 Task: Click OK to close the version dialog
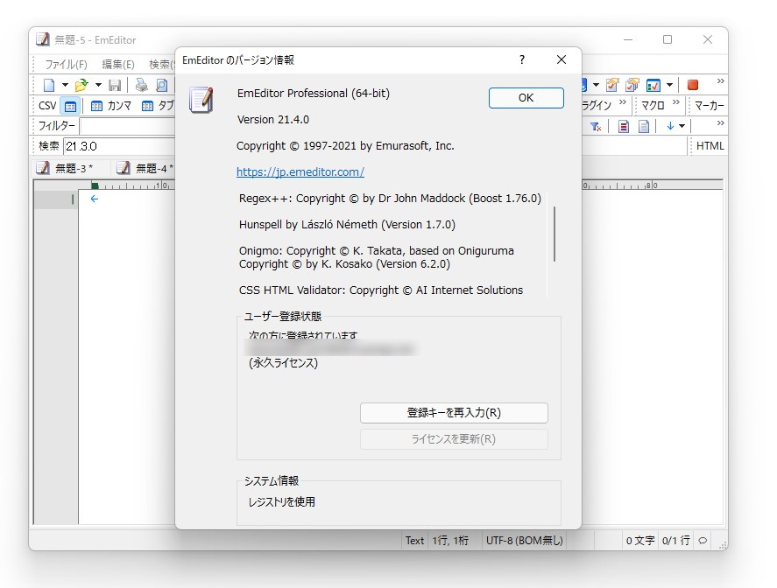click(x=525, y=98)
